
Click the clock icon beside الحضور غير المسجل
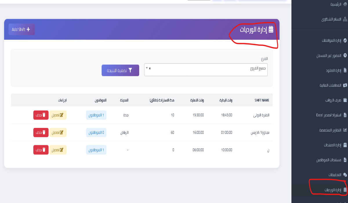coord(345,55)
